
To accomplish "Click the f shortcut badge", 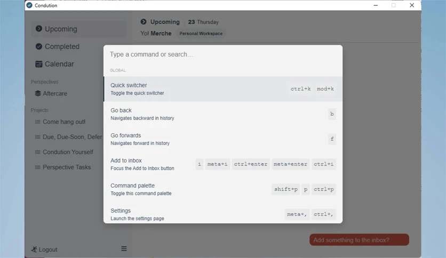I will point(332,139).
